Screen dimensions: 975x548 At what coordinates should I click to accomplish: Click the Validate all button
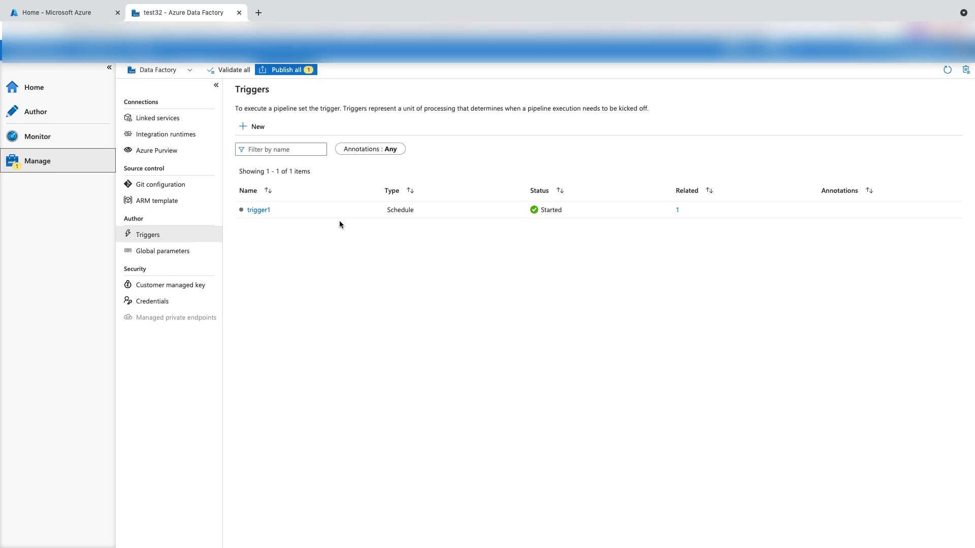(x=229, y=70)
